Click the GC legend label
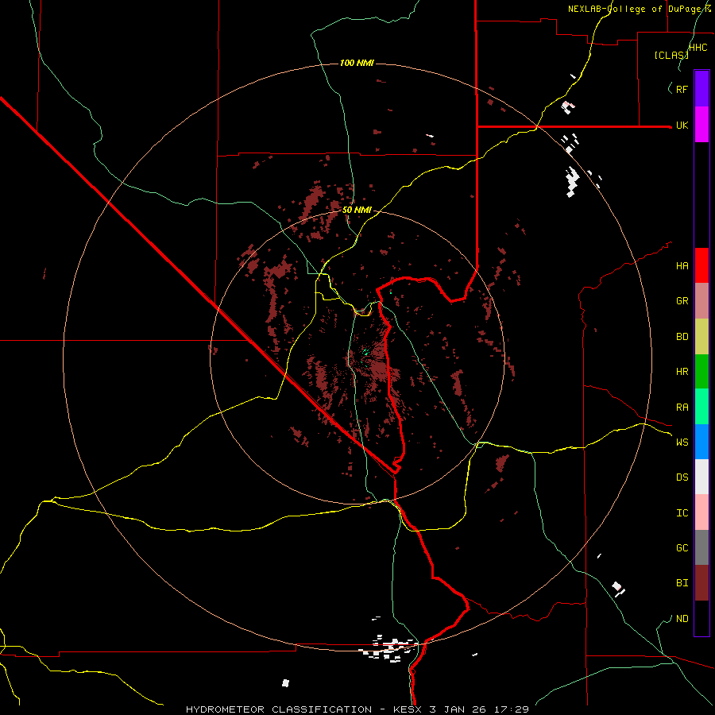Viewport: 715px width, 715px height. [682, 548]
